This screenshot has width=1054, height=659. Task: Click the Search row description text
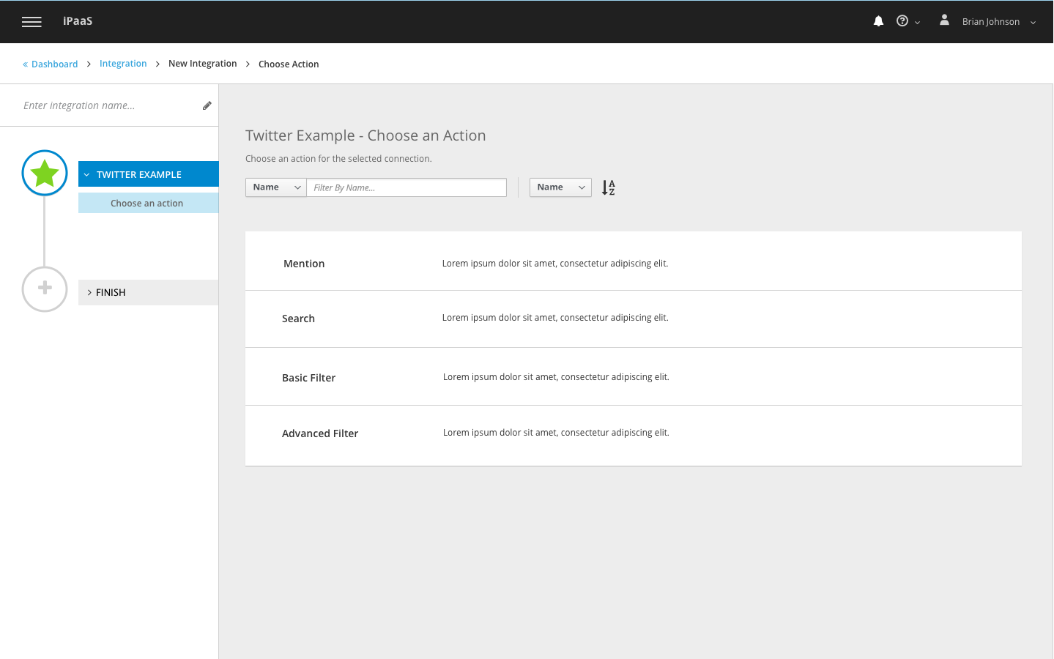(555, 318)
